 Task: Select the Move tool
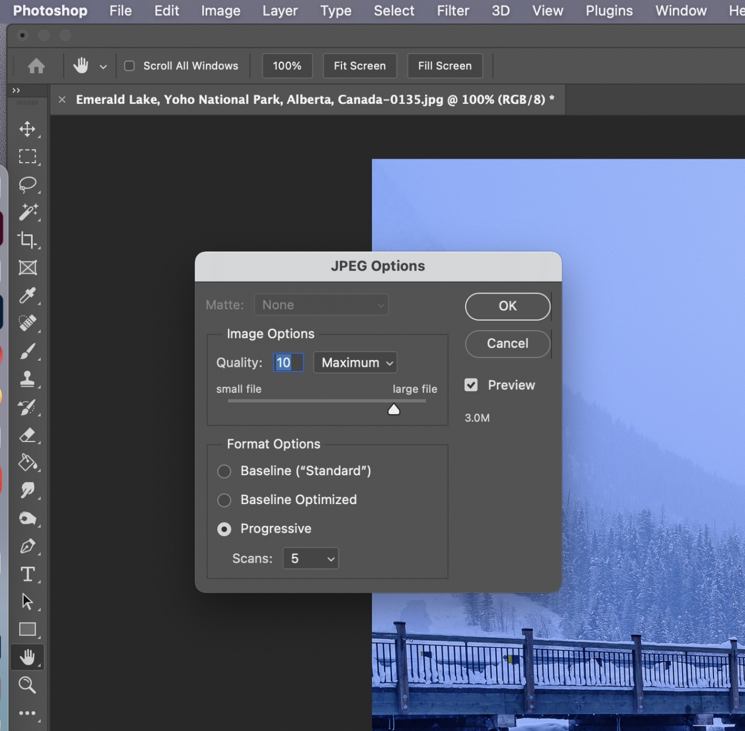coord(27,129)
